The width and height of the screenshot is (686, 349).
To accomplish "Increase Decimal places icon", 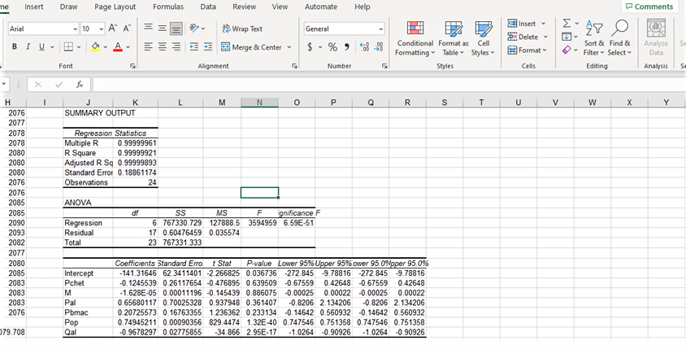I will tap(364, 47).
